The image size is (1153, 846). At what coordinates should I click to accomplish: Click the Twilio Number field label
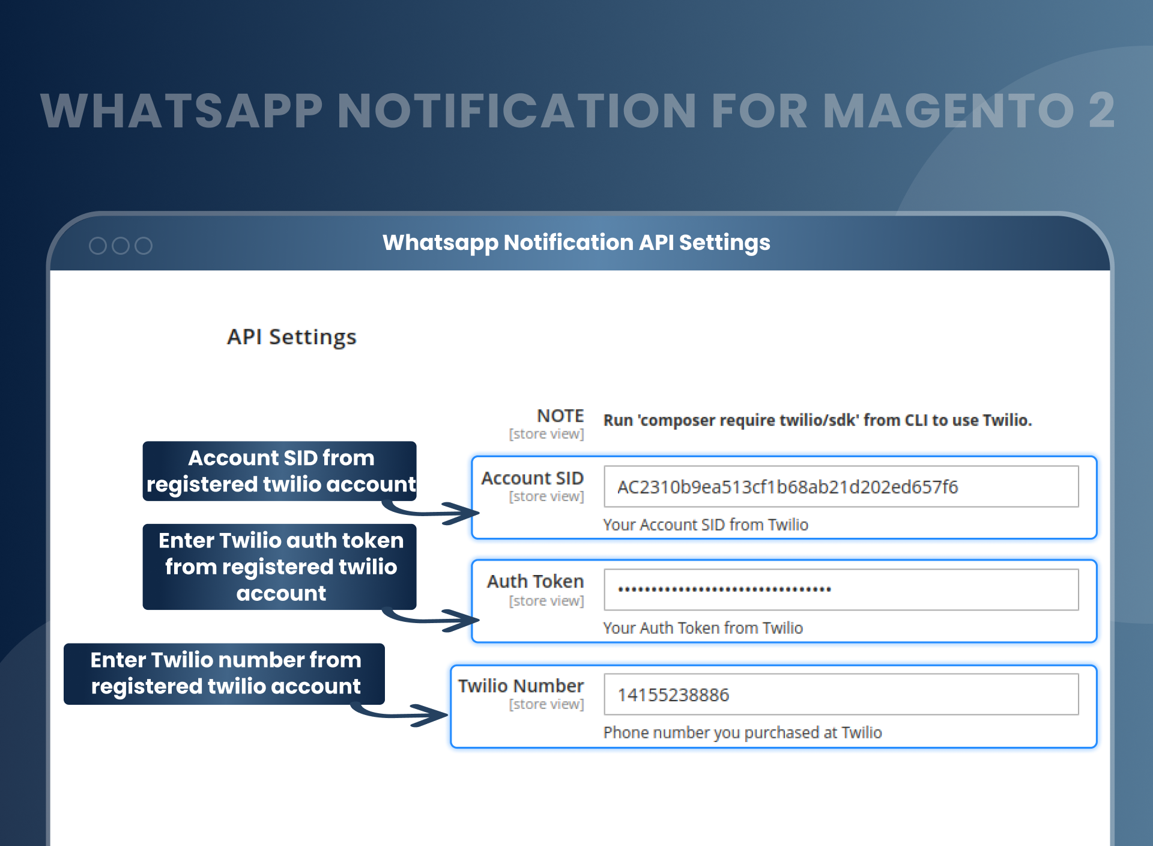point(521,686)
